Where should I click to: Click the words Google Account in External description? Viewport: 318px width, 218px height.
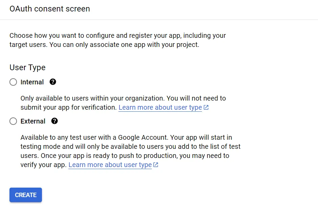pos(143,137)
